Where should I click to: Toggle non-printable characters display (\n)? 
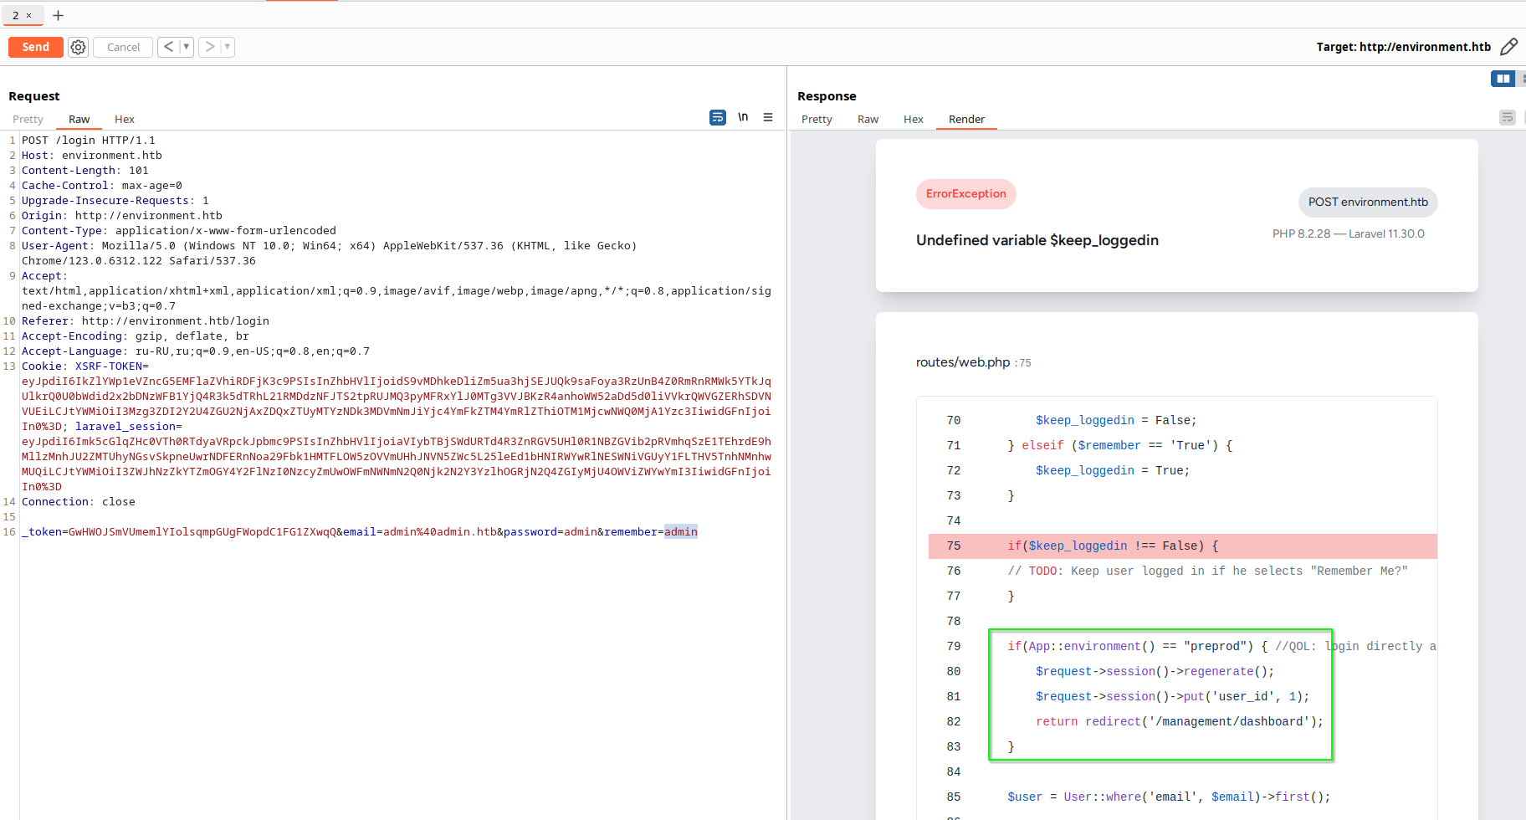(x=743, y=117)
